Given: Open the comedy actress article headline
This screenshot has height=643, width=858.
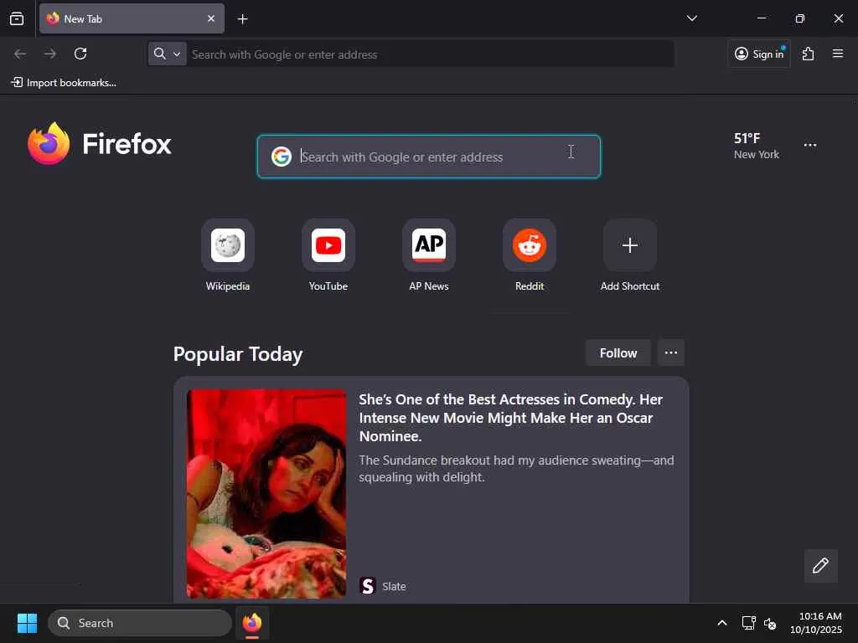Looking at the screenshot, I should click(510, 418).
